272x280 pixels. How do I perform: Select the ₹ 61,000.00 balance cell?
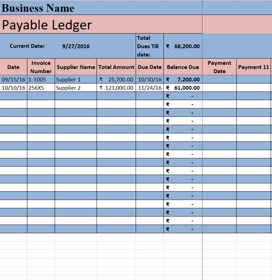(x=183, y=88)
